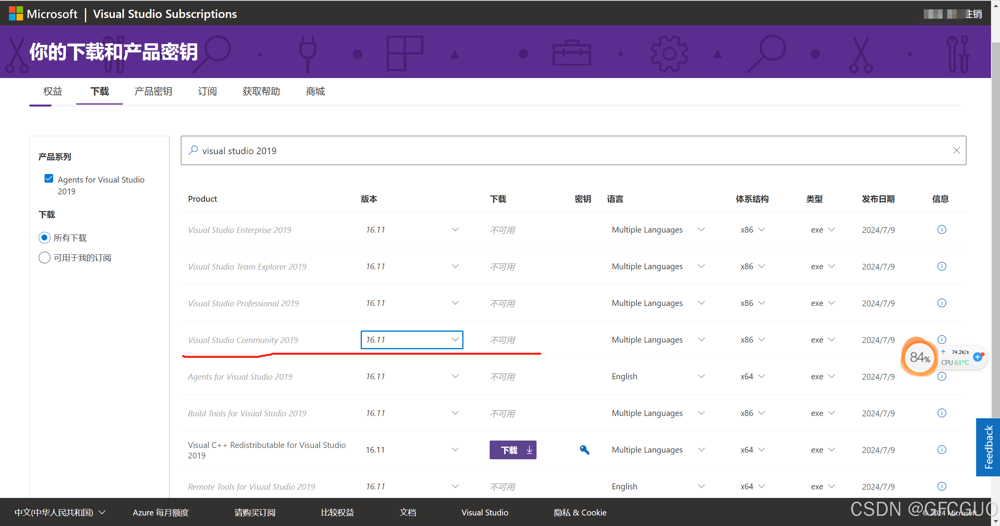
Task: Click the 84% circular usage indicator
Action: pos(919,357)
